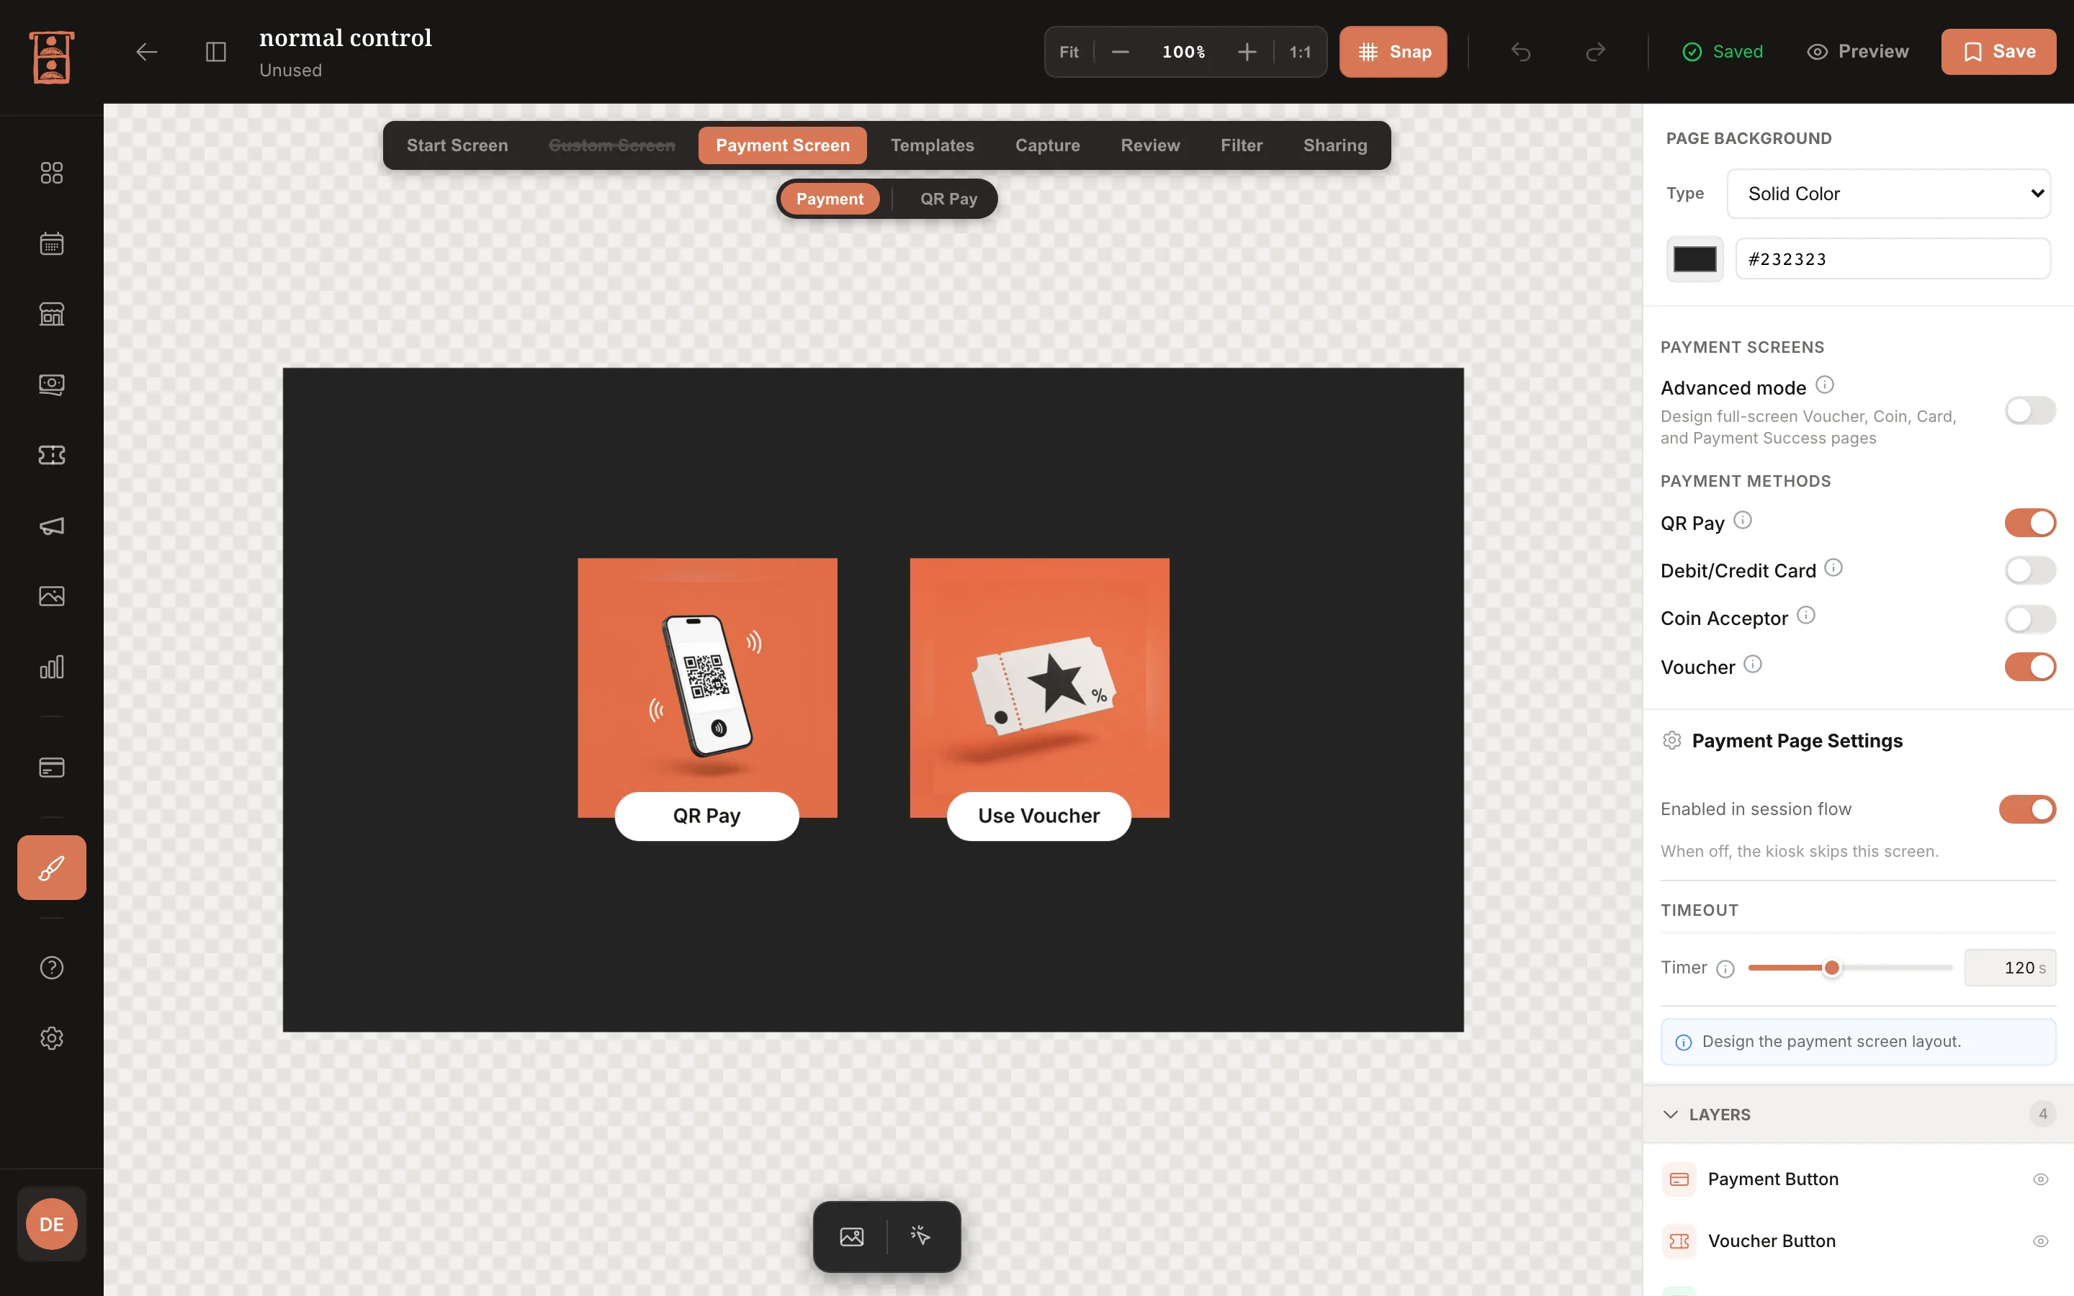Collapse the Layers section
The image size is (2074, 1296).
(x=1858, y=1115)
